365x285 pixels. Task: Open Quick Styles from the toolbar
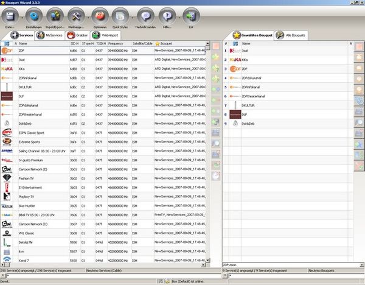click(120, 16)
